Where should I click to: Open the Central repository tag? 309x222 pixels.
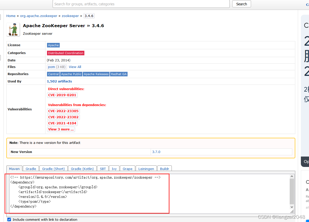point(53,74)
